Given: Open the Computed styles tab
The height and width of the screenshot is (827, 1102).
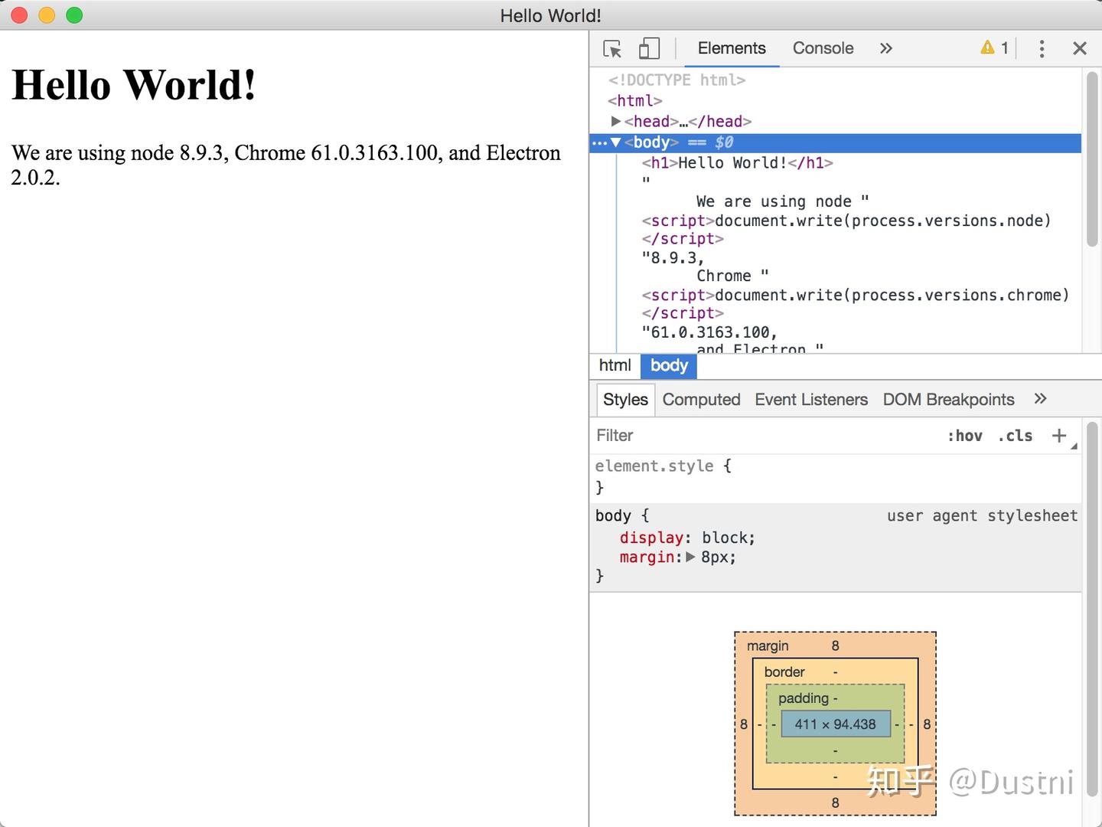Looking at the screenshot, I should [x=701, y=400].
